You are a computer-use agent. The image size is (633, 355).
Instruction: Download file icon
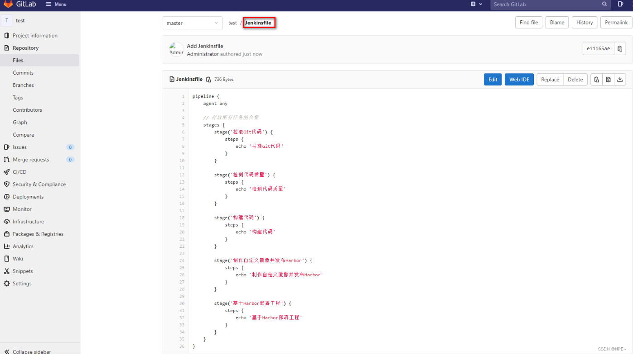pos(620,79)
